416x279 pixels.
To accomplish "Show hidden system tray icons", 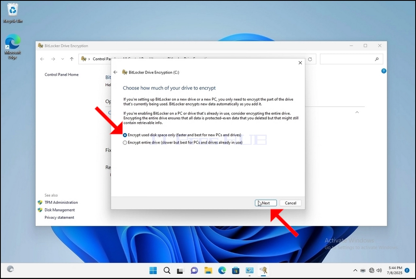I will [x=355, y=271].
